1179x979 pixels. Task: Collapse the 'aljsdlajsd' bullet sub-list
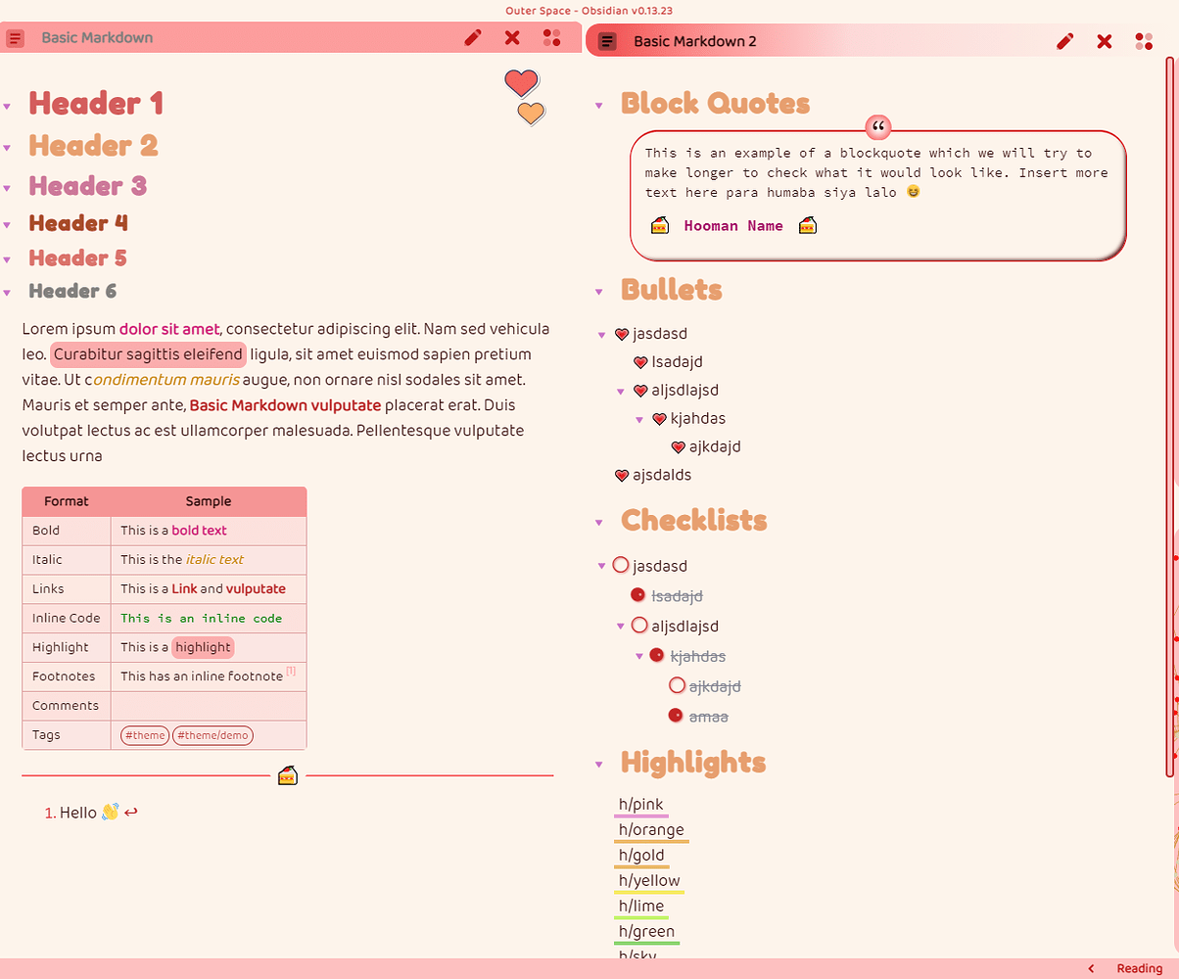pyautogui.click(x=621, y=391)
